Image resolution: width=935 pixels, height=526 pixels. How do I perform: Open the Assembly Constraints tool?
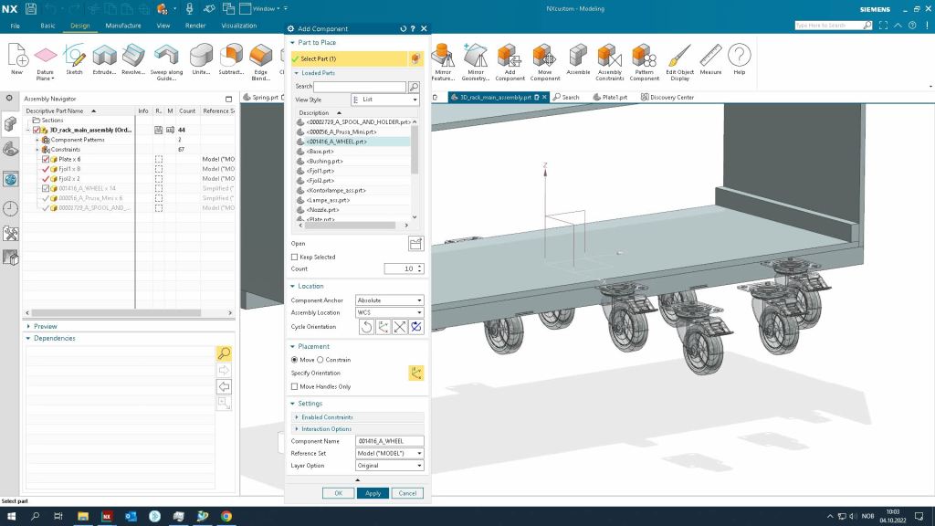click(609, 57)
